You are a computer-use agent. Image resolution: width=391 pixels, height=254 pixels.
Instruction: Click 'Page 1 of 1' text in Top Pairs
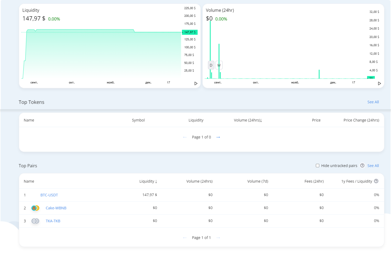(x=201, y=238)
